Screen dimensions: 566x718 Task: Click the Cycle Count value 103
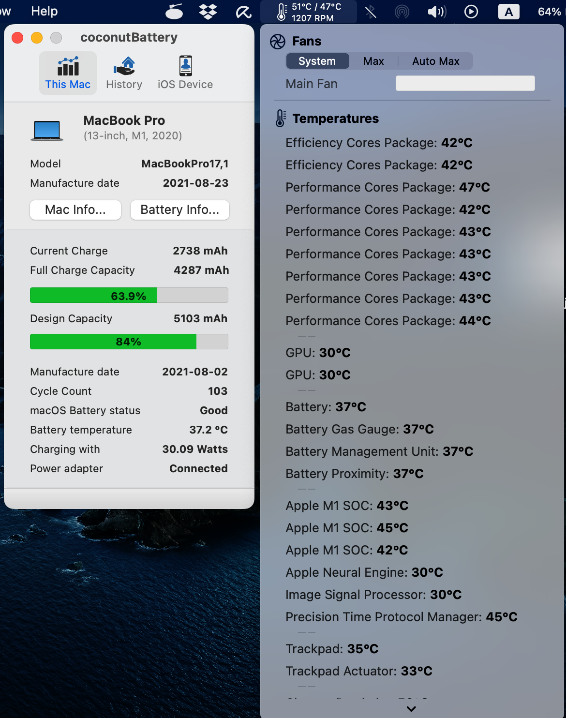tap(218, 391)
